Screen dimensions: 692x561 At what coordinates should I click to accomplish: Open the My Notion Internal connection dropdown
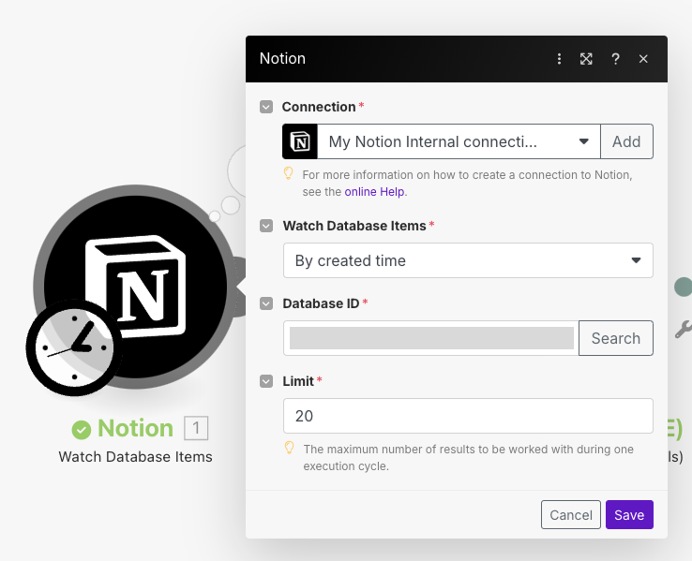pos(459,141)
